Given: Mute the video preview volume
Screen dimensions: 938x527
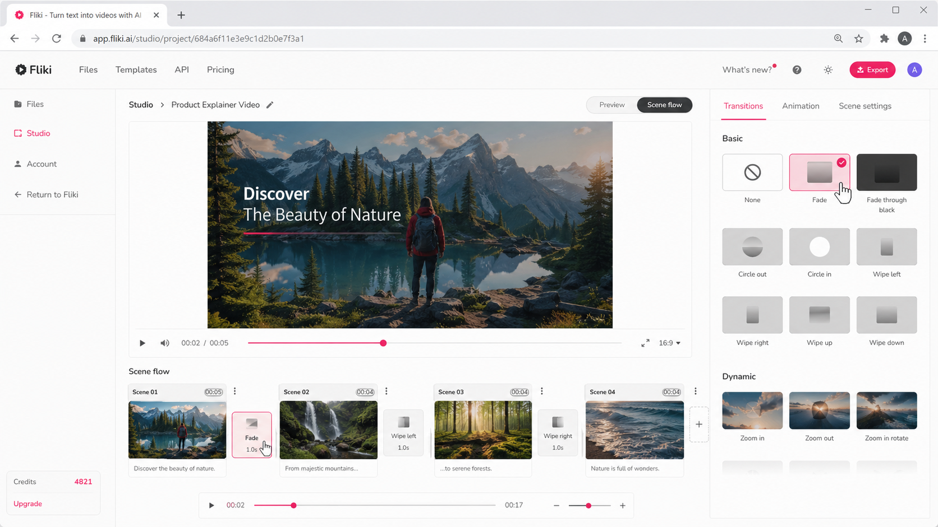Looking at the screenshot, I should [x=164, y=343].
